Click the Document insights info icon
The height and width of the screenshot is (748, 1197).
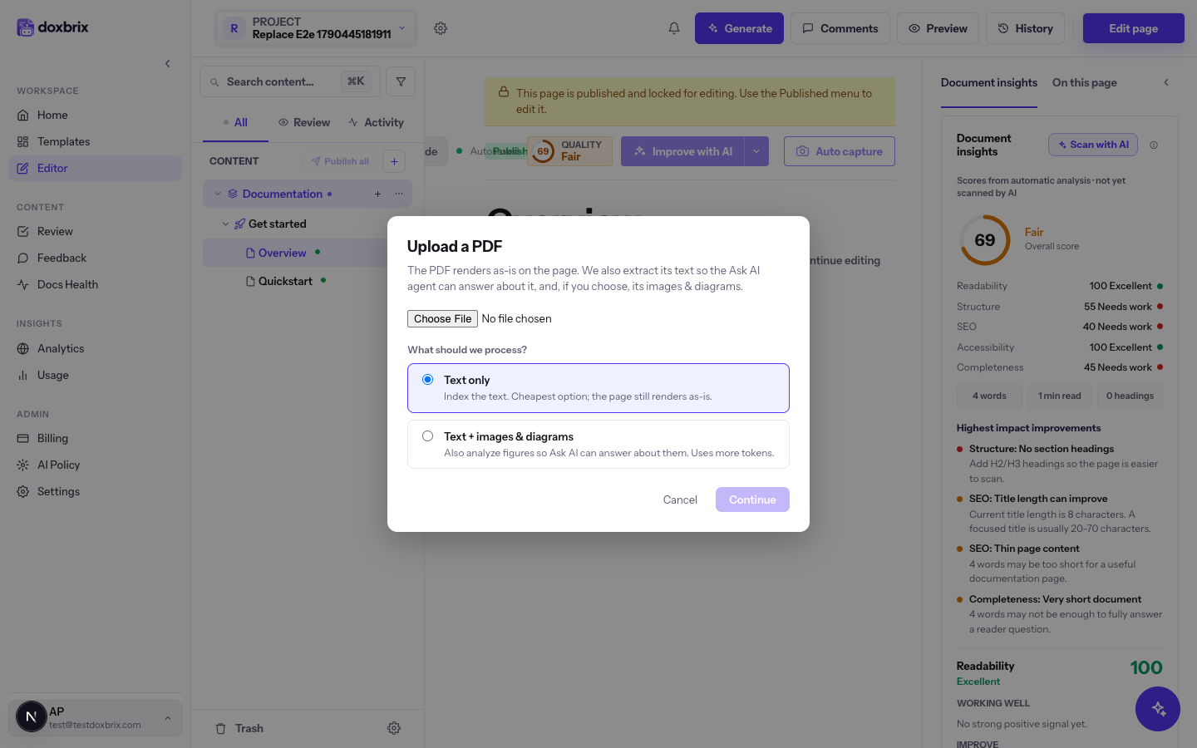point(1154,145)
